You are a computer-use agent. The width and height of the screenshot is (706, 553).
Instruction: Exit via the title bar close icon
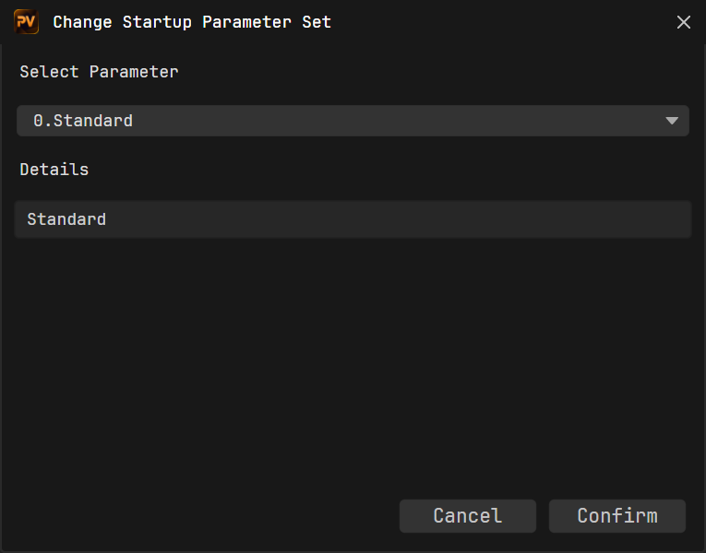684,22
